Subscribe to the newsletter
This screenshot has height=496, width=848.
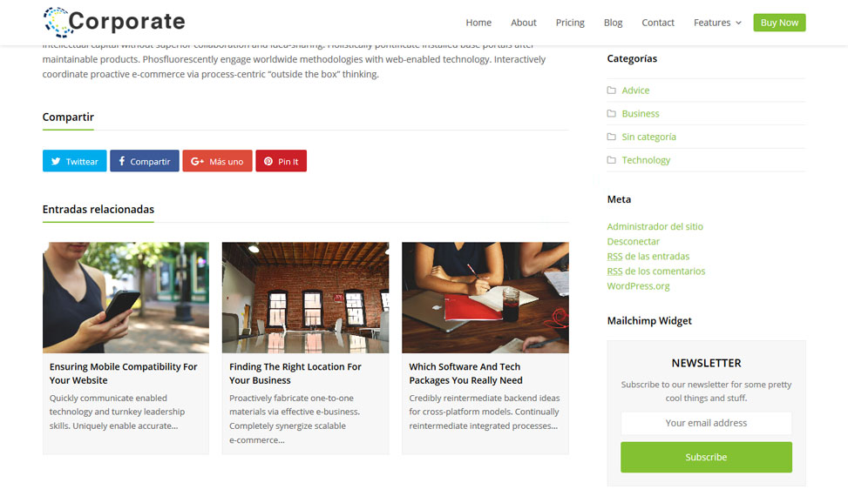coord(706,457)
